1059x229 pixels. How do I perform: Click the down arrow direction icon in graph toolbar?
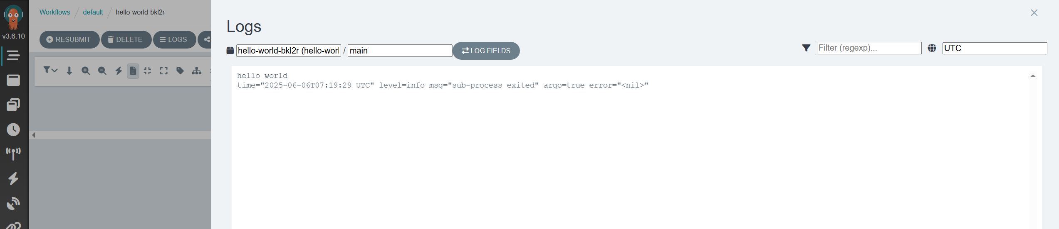69,71
